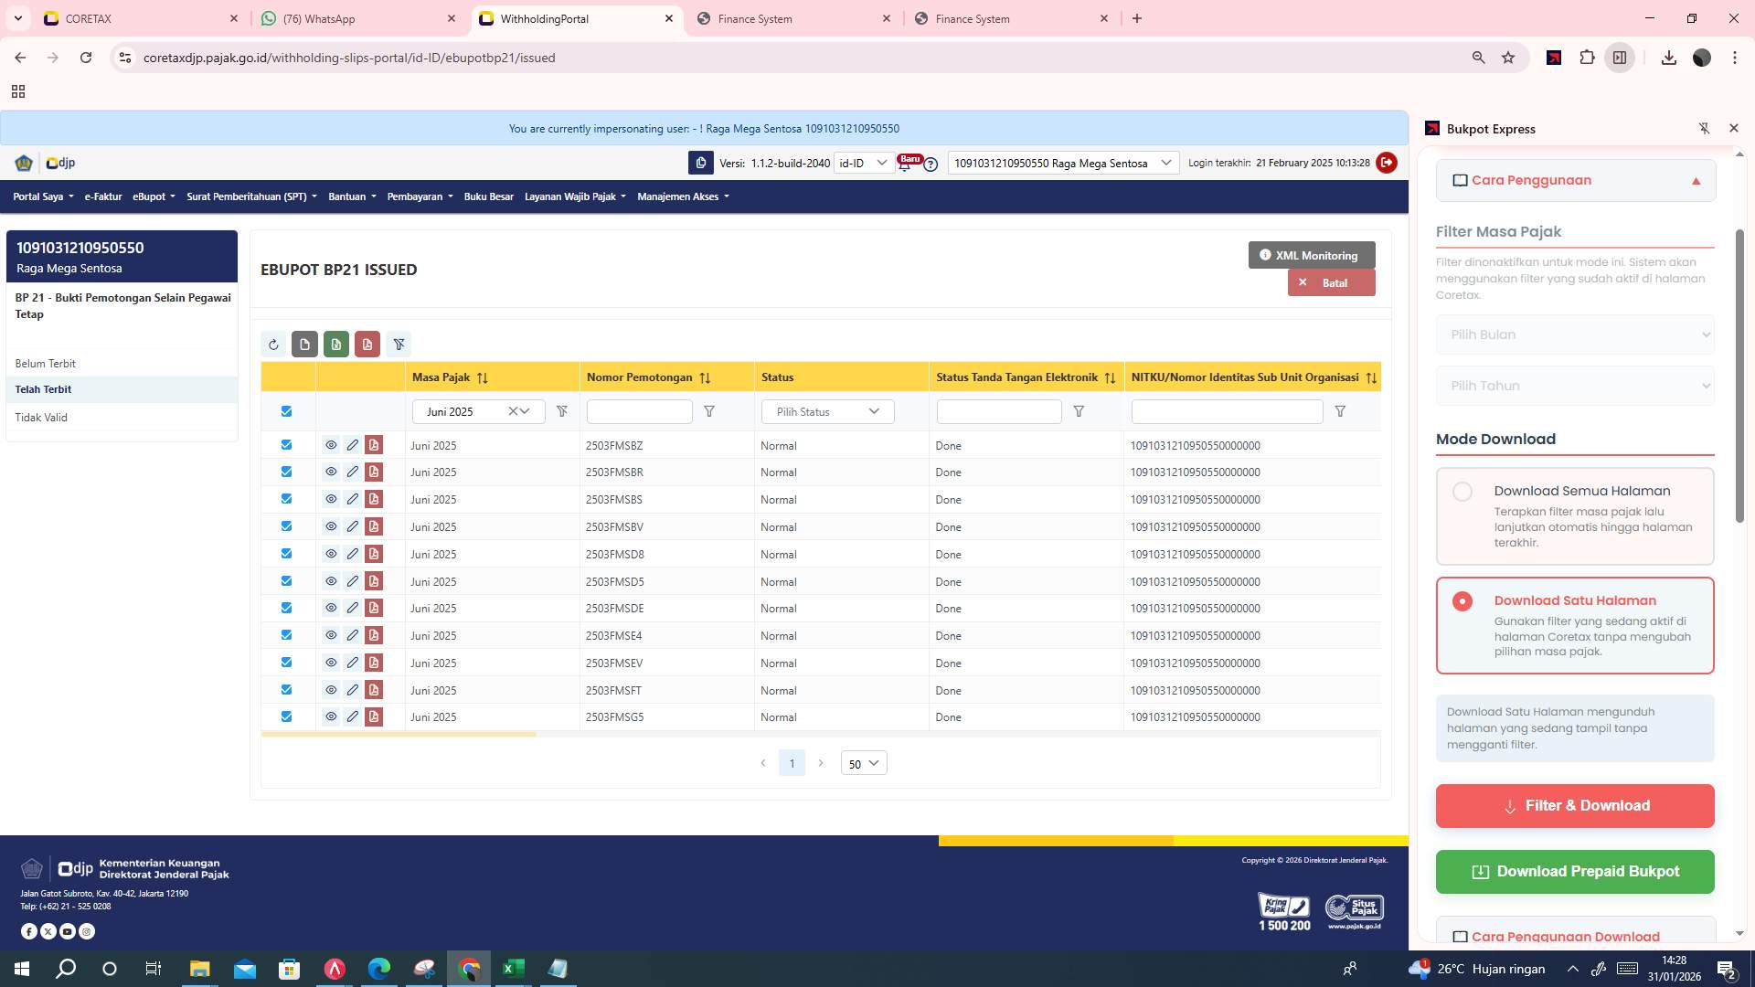Click the Nomor Pemotongan filter input field
Image resolution: width=1755 pixels, height=987 pixels.
[639, 411]
